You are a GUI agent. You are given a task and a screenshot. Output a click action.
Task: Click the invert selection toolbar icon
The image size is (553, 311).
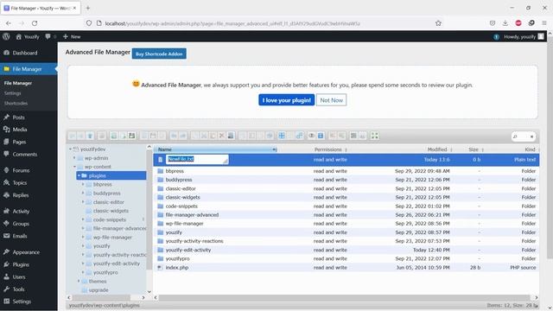tap(299, 136)
